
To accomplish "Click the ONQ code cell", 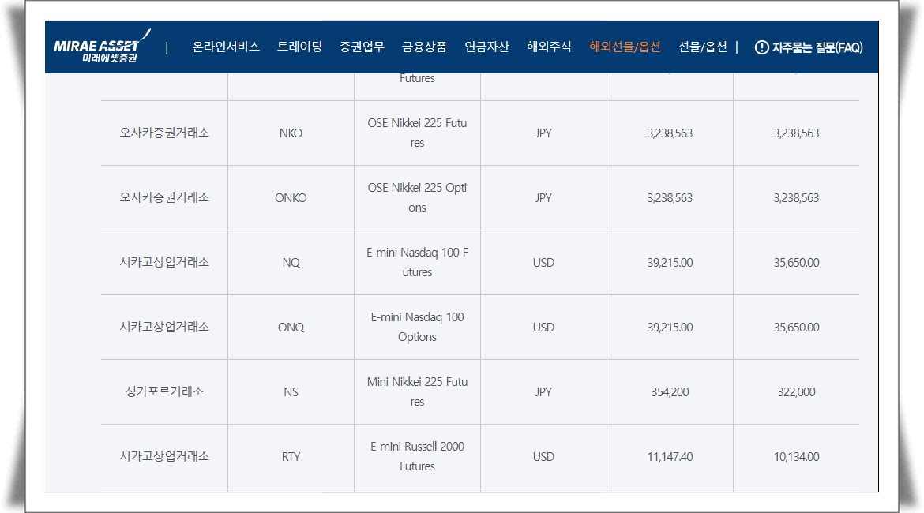I will pyautogui.click(x=291, y=328).
